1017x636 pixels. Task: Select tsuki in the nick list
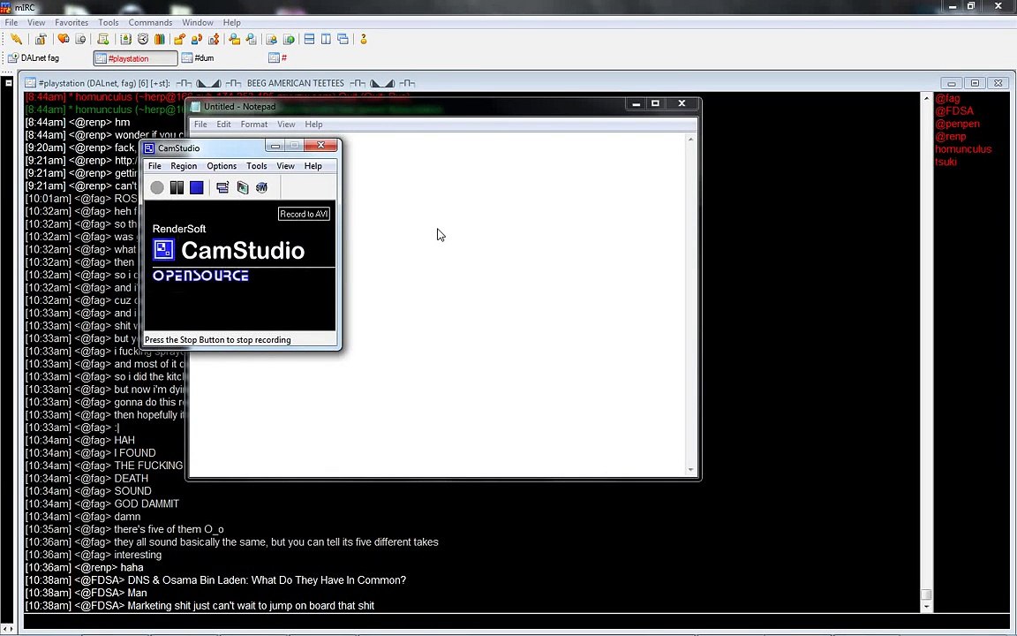coord(945,162)
